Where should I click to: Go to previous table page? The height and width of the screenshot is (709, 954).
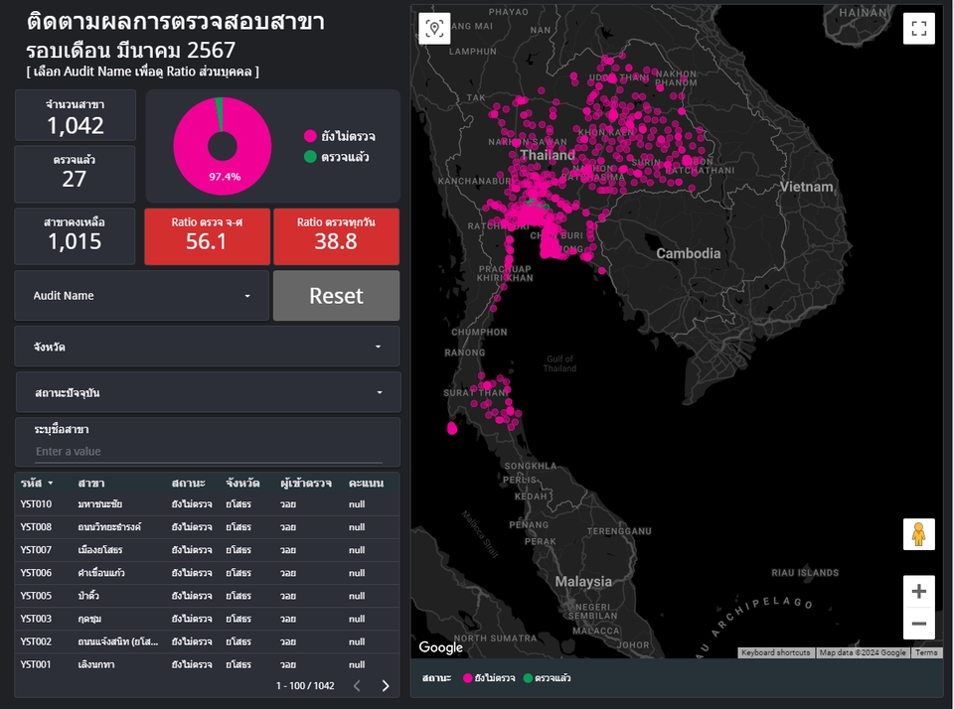(357, 686)
